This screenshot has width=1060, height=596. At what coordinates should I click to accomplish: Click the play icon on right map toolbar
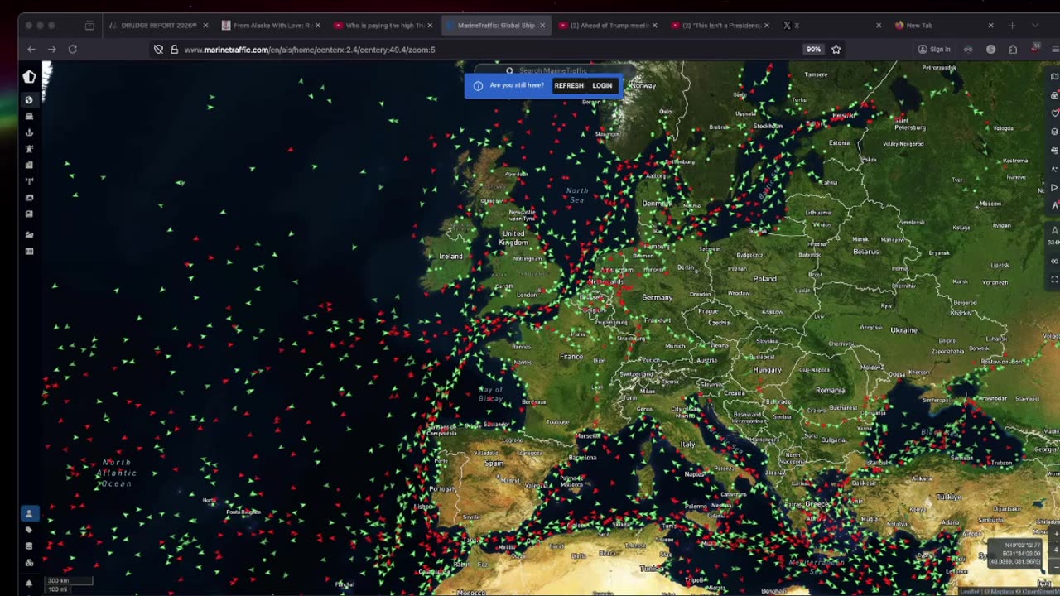(x=1054, y=188)
